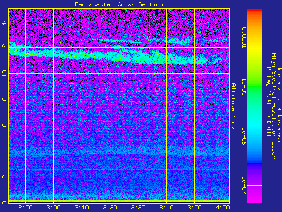Click the 3:10 time axis label

pyautogui.click(x=82, y=208)
